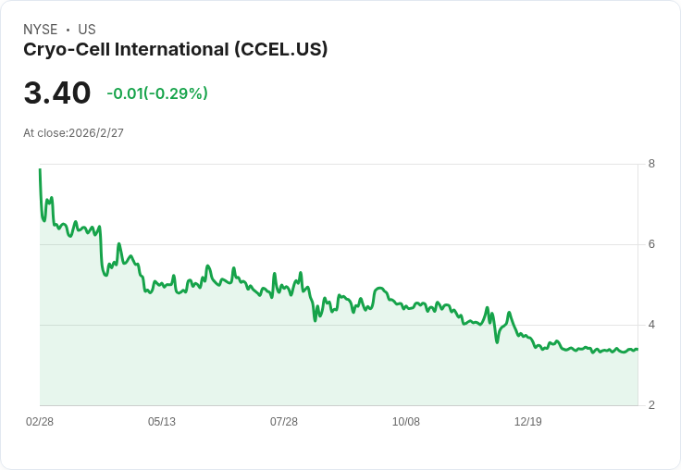681x470 pixels.
Task: Click the 05/13 date axis label
Action: [162, 421]
